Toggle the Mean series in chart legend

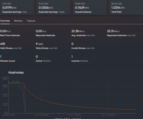(x=67, y=118)
